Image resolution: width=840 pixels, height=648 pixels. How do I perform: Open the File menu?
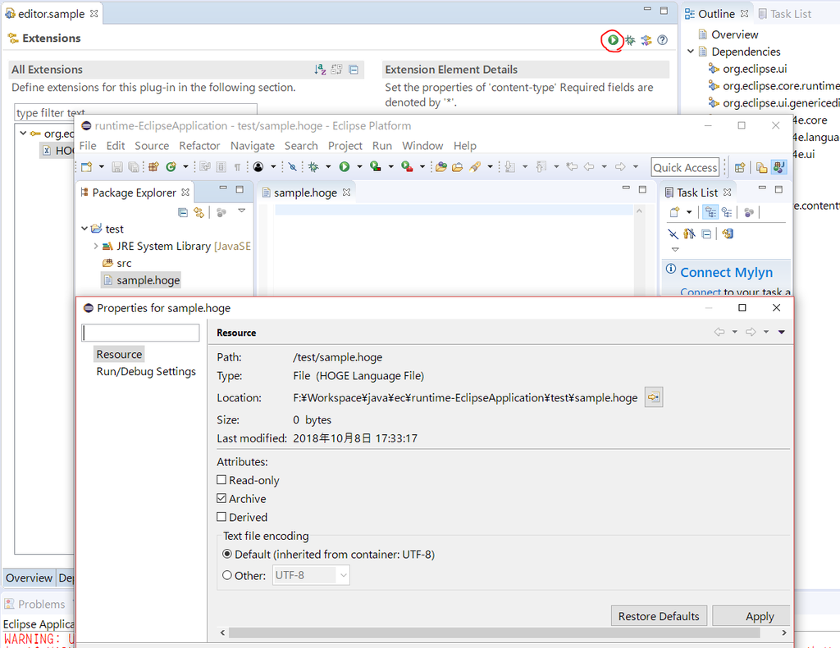point(88,146)
